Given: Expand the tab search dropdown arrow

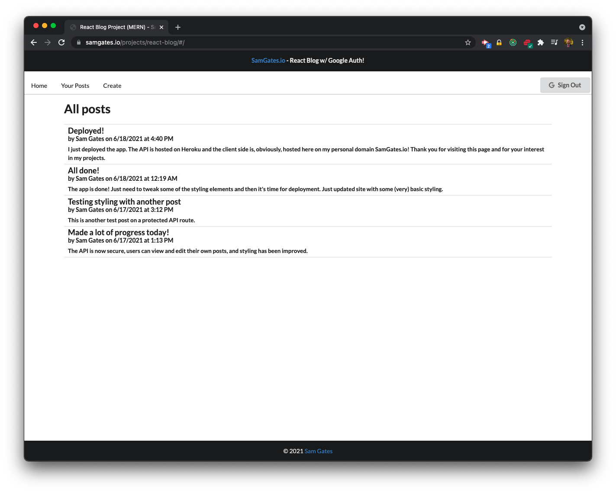Looking at the screenshot, I should point(582,27).
